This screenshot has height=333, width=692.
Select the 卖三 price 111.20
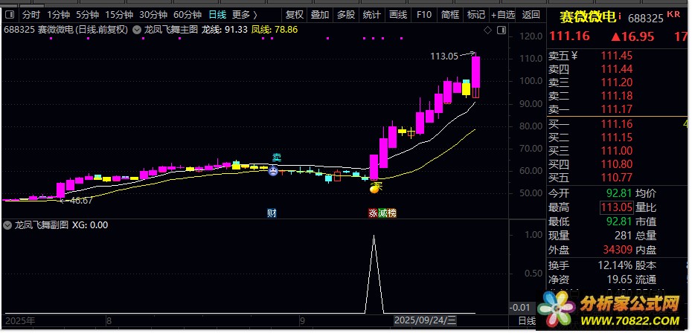pyautogui.click(x=617, y=83)
